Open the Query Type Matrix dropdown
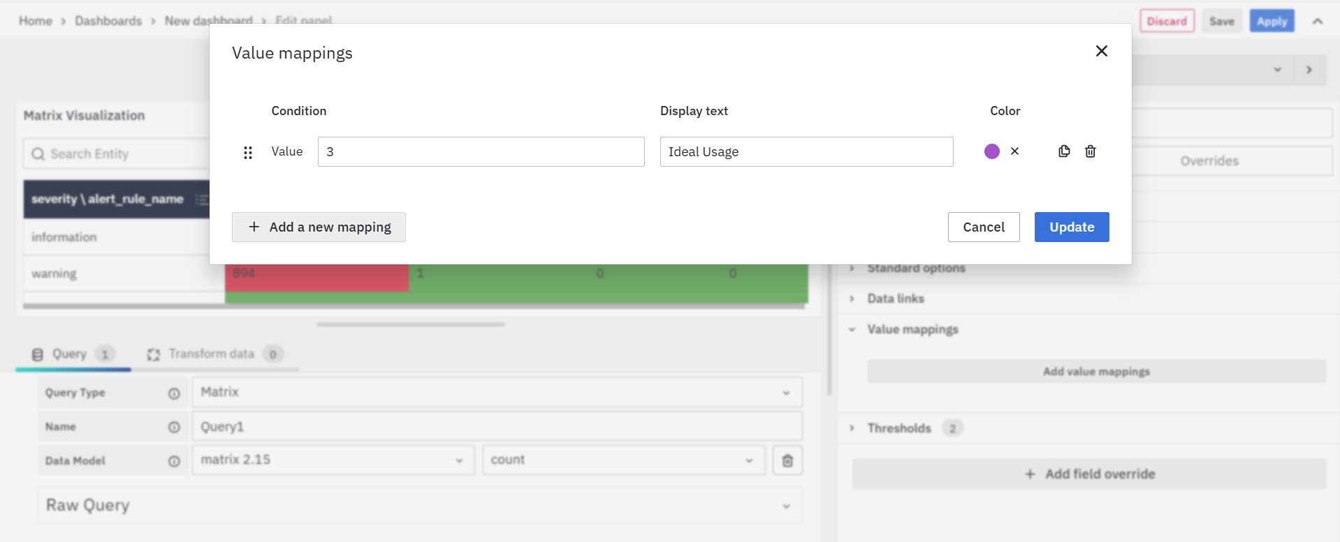1340x542 pixels. coord(497,393)
